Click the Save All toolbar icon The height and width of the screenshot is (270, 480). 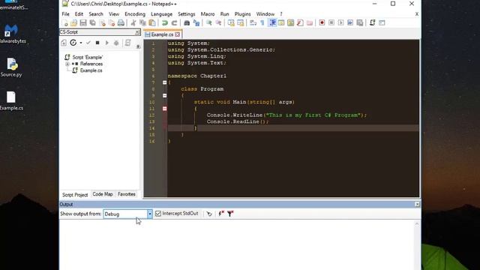point(92,23)
